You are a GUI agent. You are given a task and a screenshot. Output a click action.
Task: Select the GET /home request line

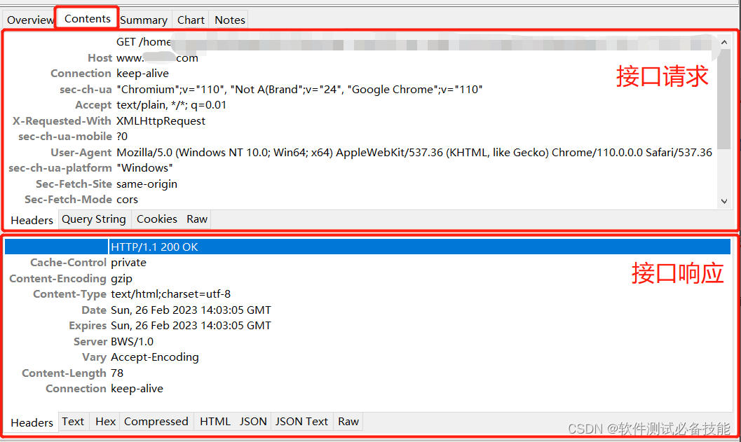[360, 42]
